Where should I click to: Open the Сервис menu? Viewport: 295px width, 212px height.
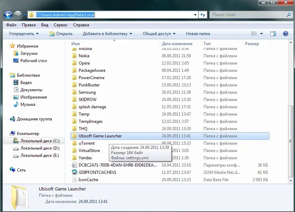61,25
